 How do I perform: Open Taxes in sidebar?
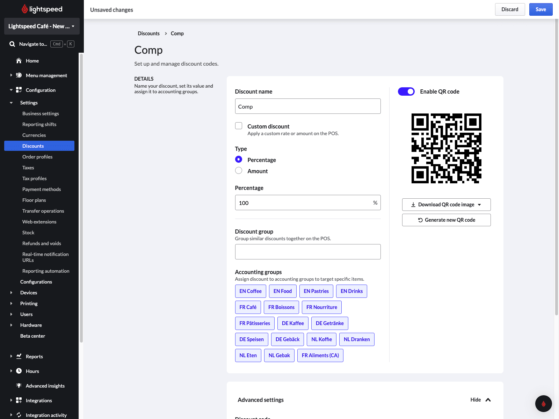pyautogui.click(x=28, y=168)
